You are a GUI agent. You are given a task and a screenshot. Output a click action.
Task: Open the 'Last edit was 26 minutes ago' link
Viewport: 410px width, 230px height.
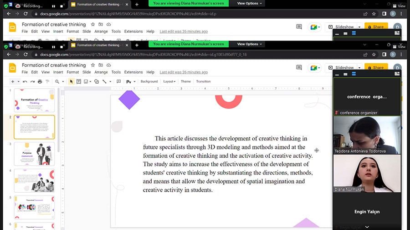point(184,72)
